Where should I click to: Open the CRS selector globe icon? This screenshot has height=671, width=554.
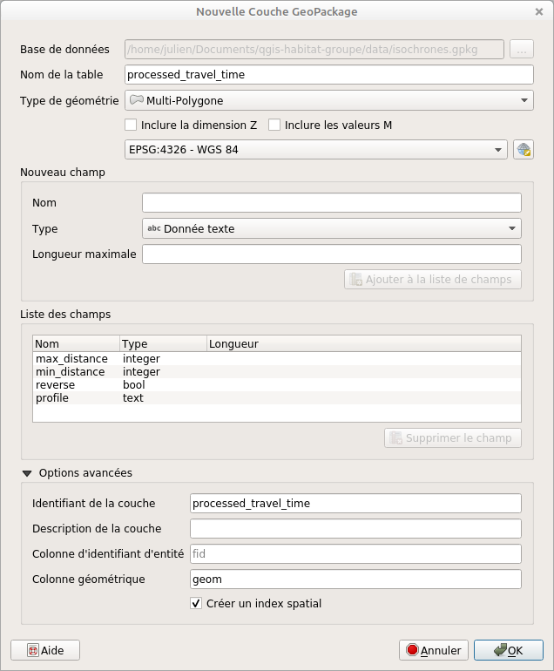point(524,150)
